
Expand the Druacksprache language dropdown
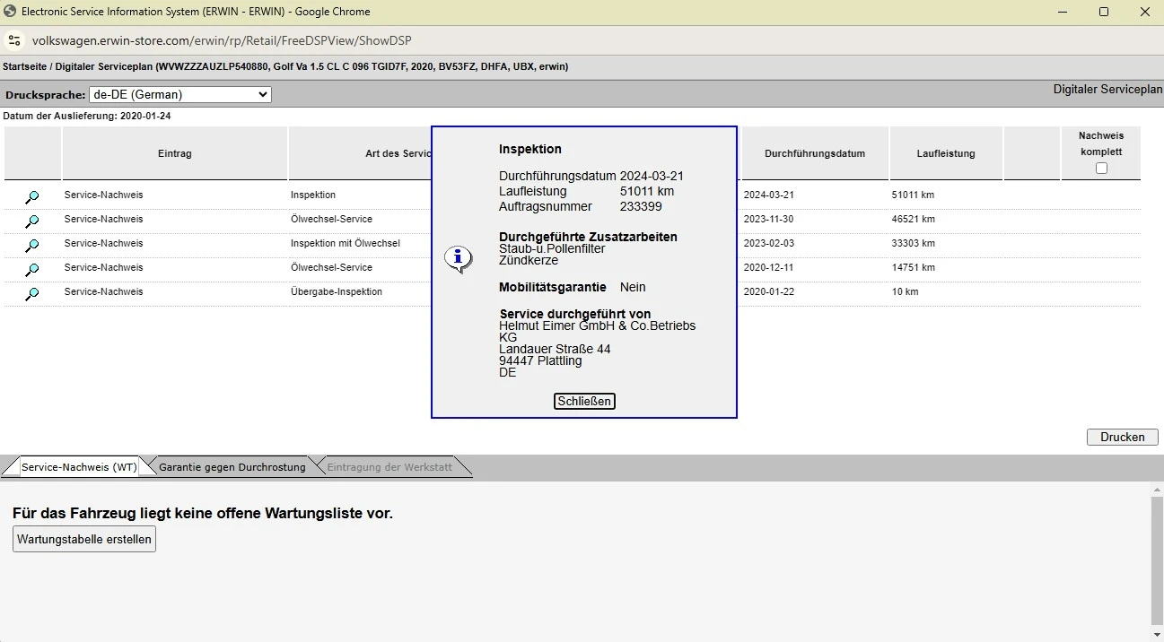coord(179,94)
